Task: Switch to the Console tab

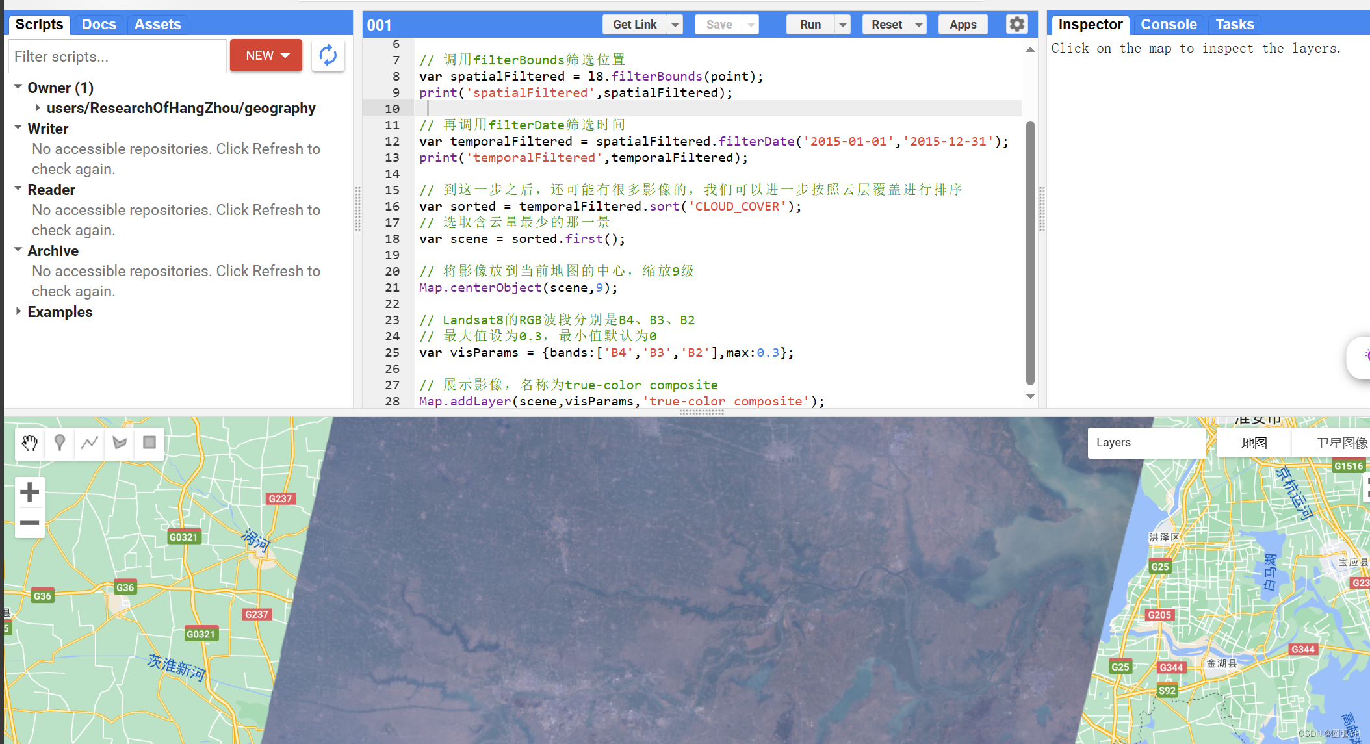Action: click(x=1169, y=24)
